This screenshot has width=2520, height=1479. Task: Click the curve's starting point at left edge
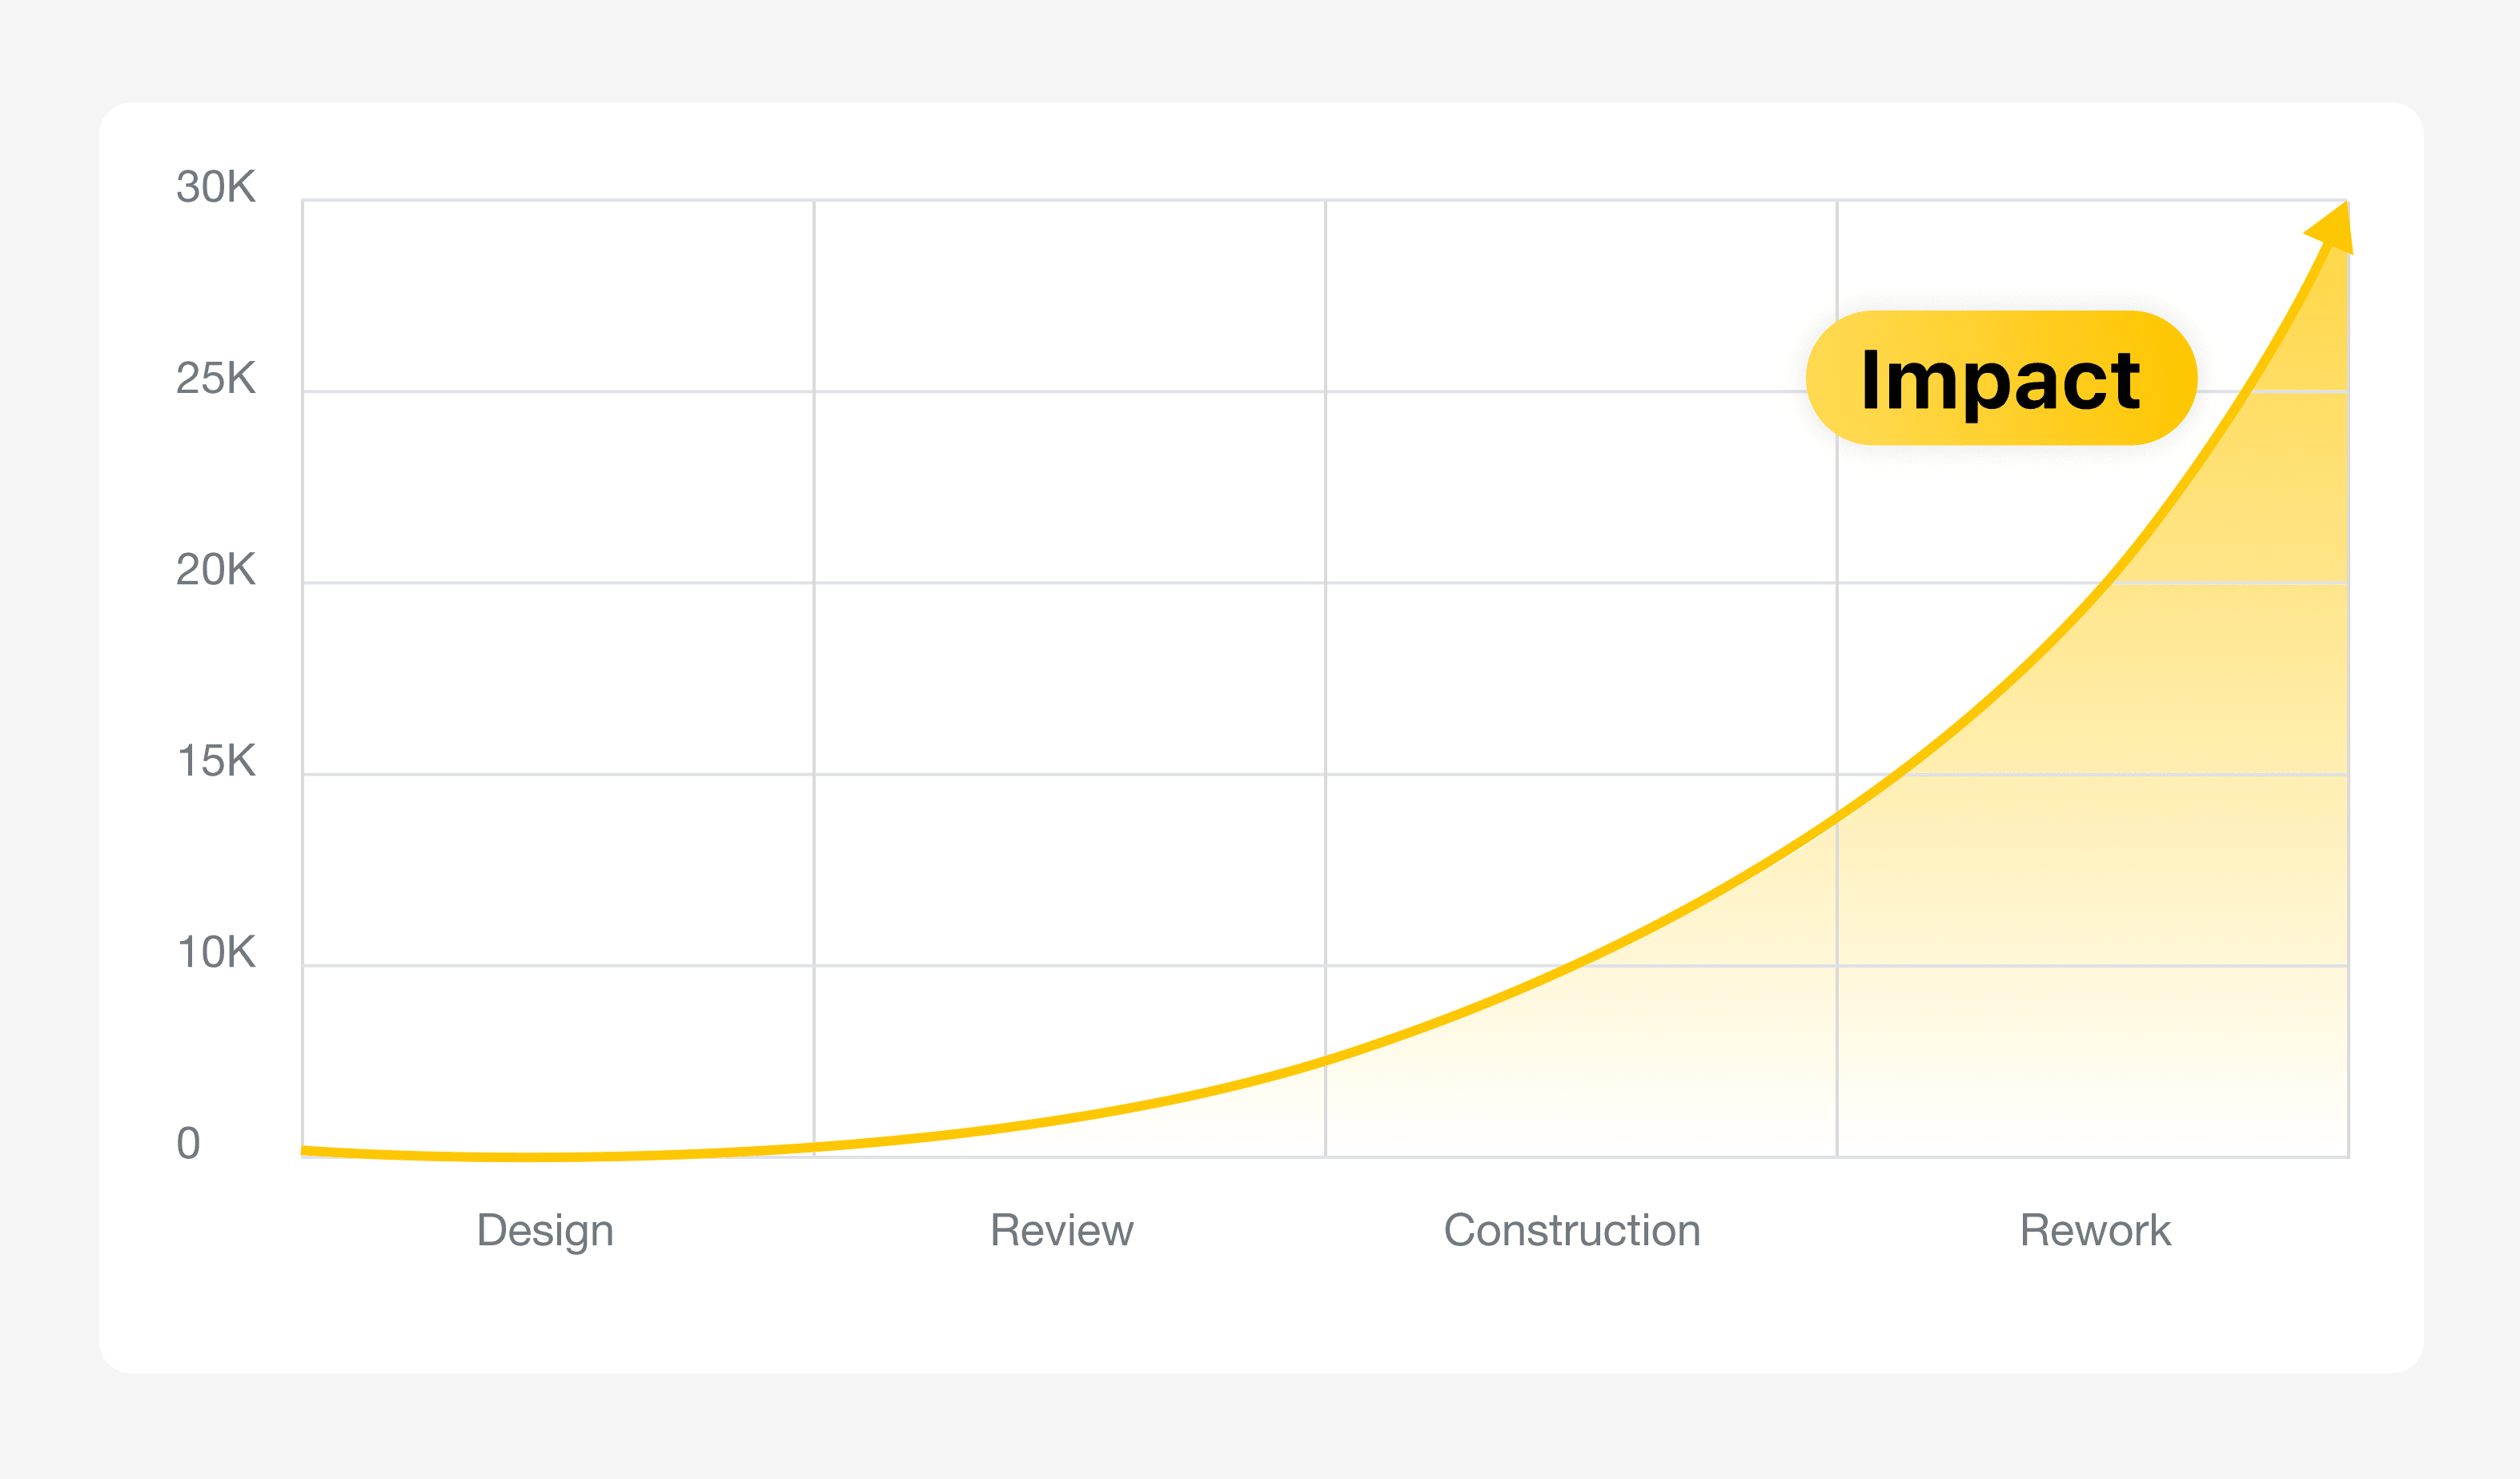[x=305, y=1151]
